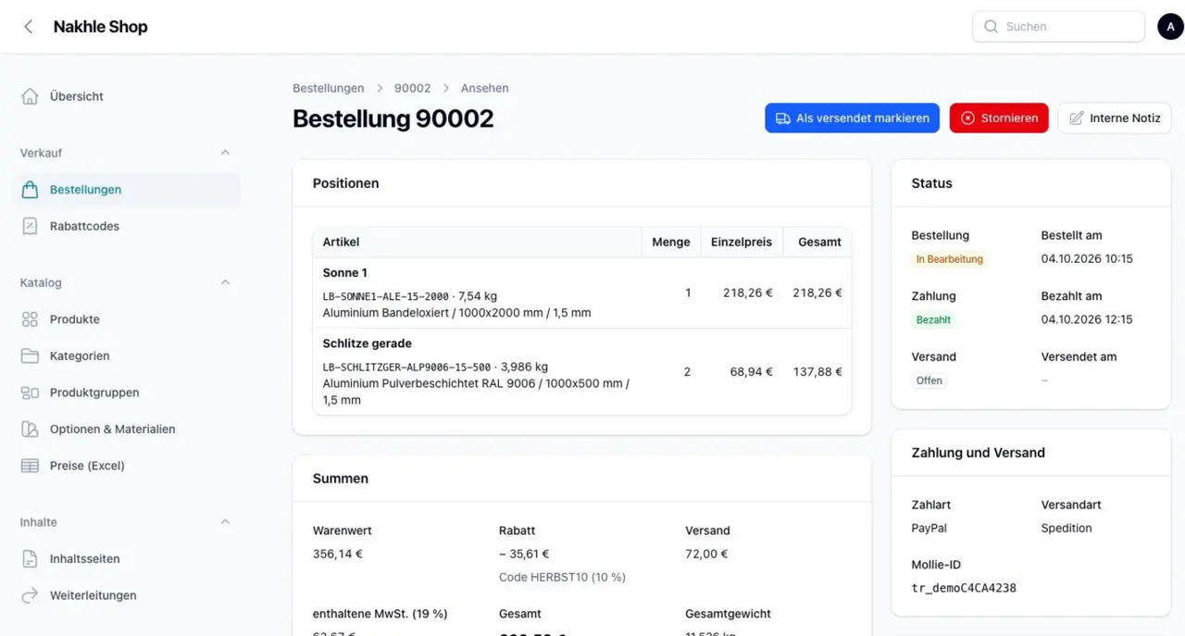The image size is (1185, 636).
Task: Click the Schlitze gerade article name
Action: click(x=367, y=343)
